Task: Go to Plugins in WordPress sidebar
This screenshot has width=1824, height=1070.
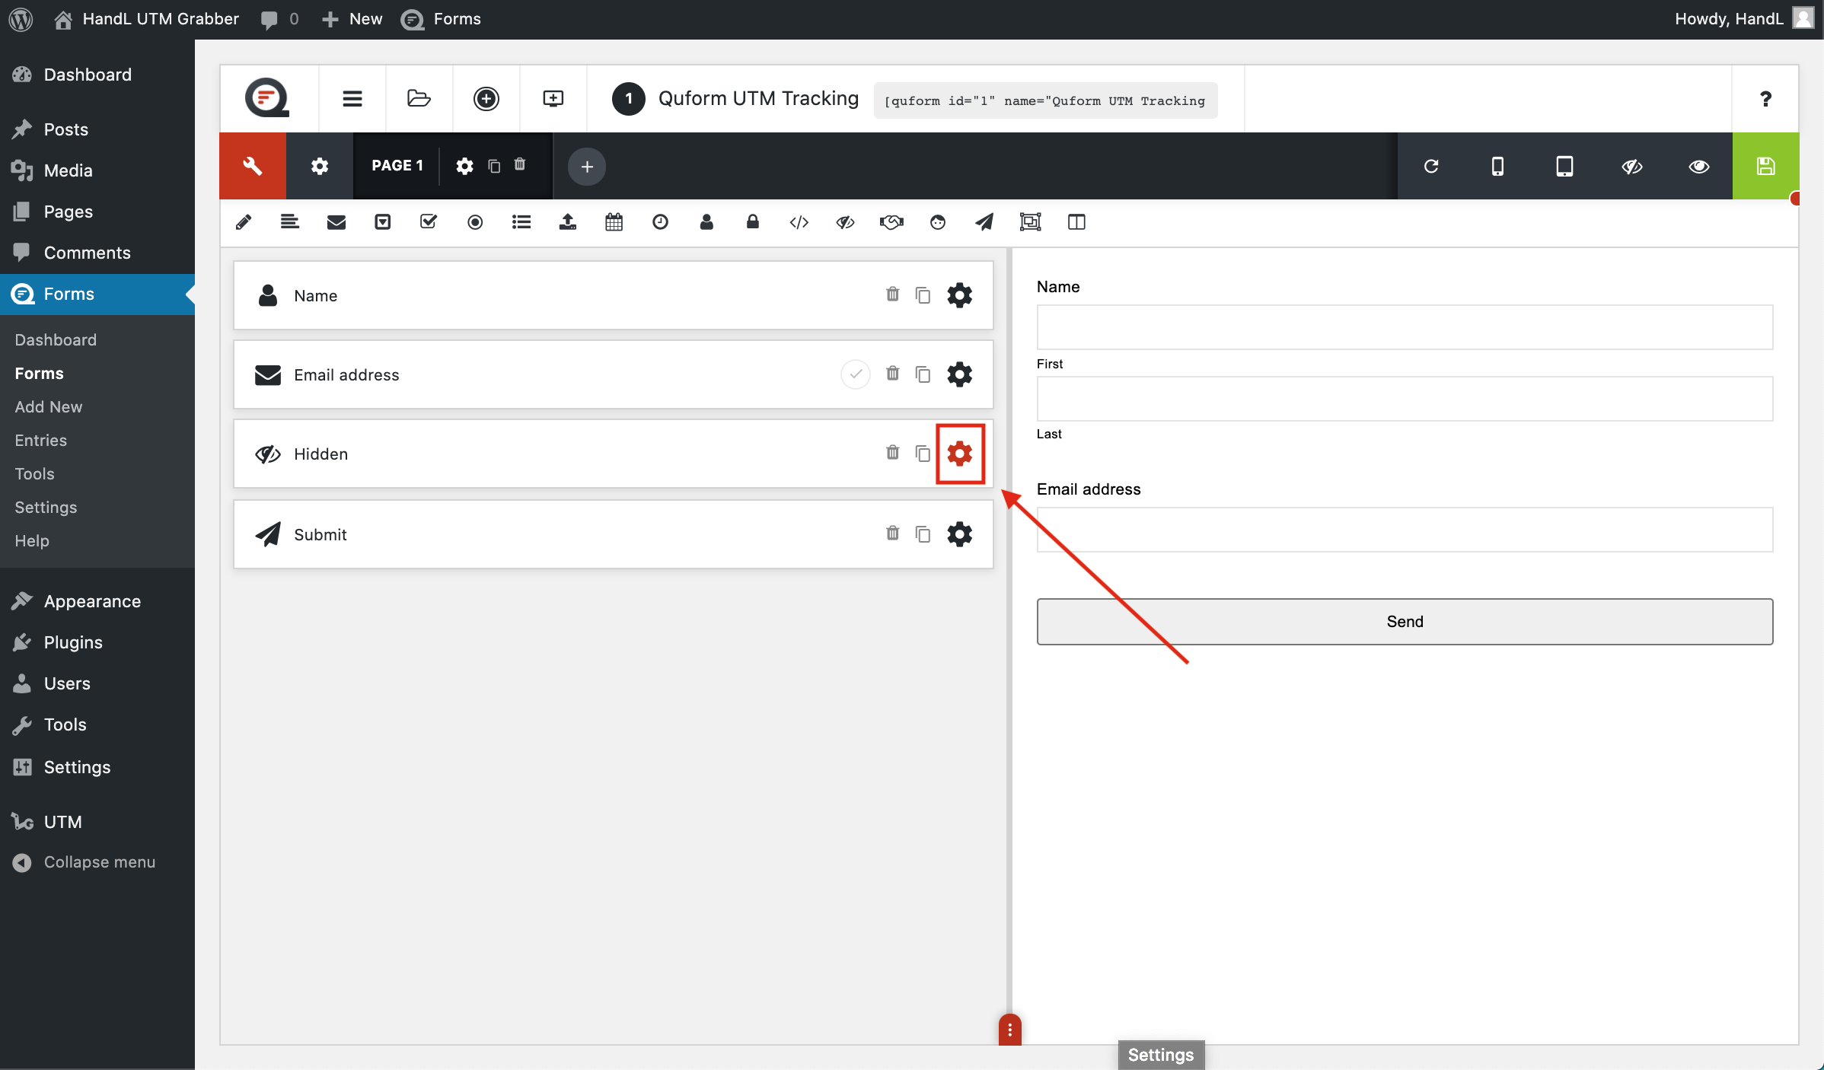Action: (x=73, y=642)
